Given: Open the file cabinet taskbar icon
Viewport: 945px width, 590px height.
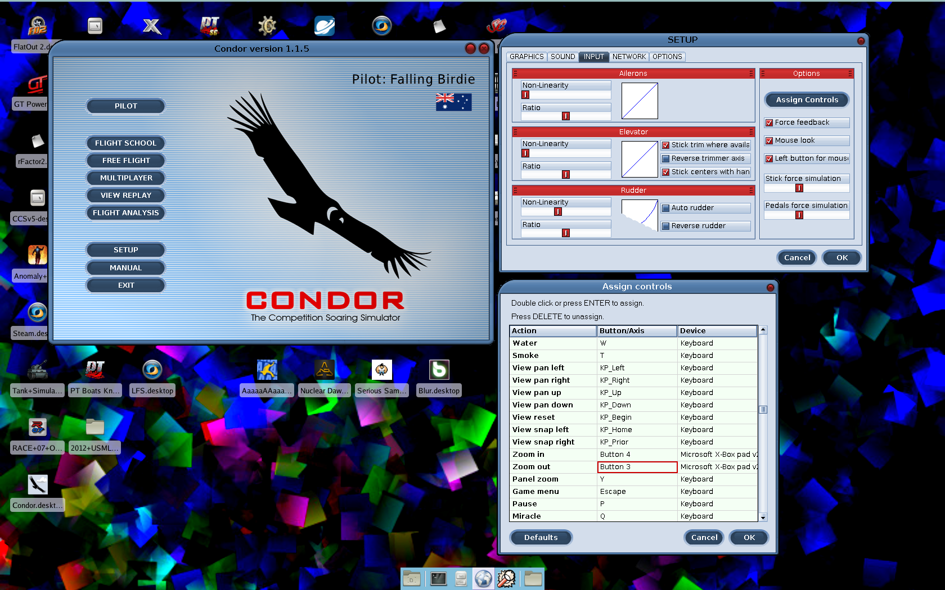Looking at the screenshot, I should pos(461,578).
